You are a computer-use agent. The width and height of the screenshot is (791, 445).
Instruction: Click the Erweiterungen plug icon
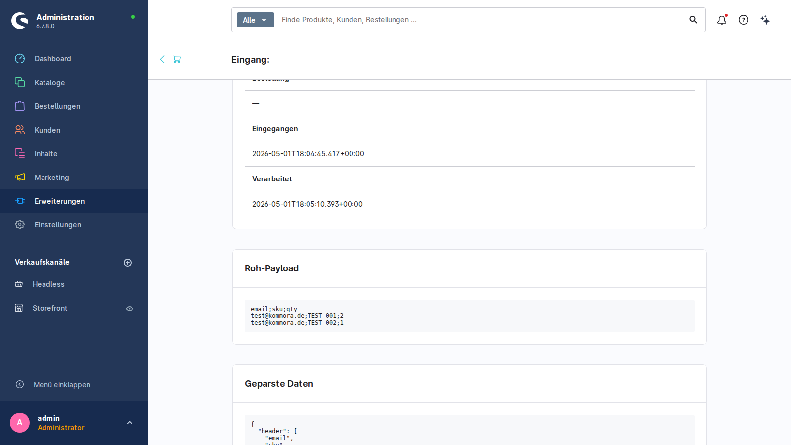click(20, 201)
